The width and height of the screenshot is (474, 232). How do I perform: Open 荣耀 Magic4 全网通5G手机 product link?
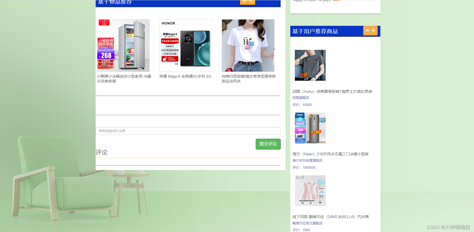point(185,76)
